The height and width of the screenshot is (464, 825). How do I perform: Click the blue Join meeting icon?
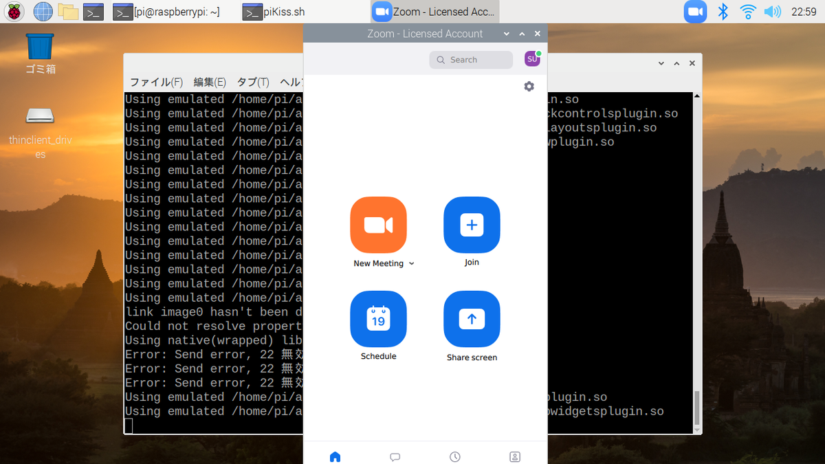472,225
